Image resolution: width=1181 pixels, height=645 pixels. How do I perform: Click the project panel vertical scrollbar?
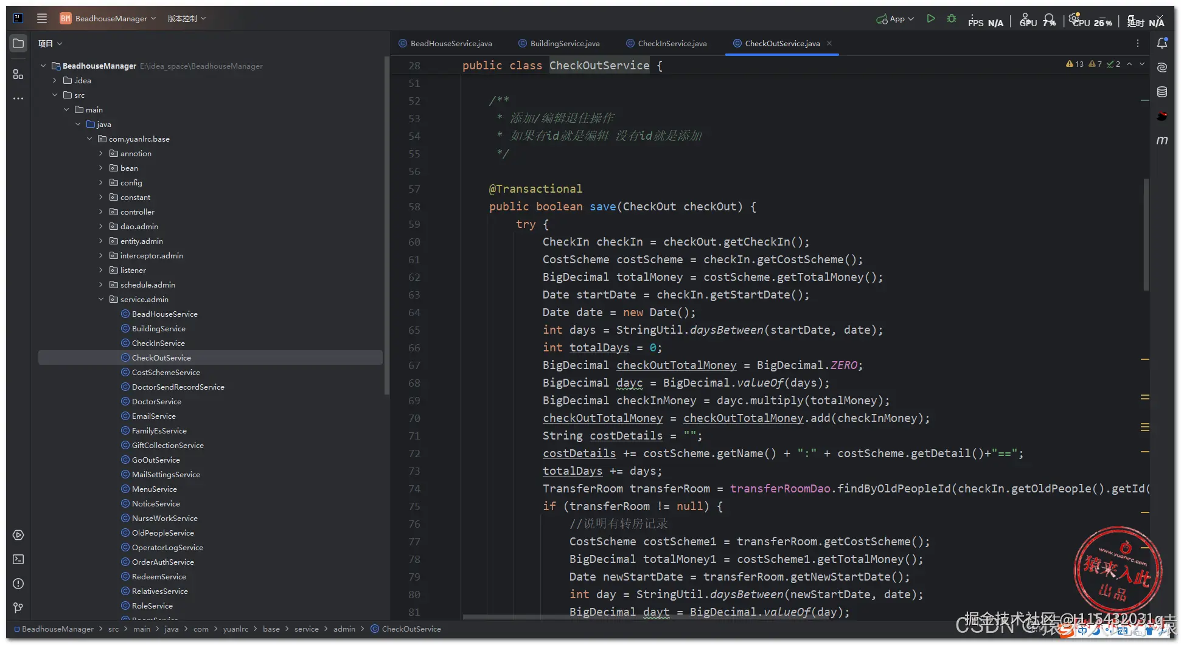click(x=386, y=225)
